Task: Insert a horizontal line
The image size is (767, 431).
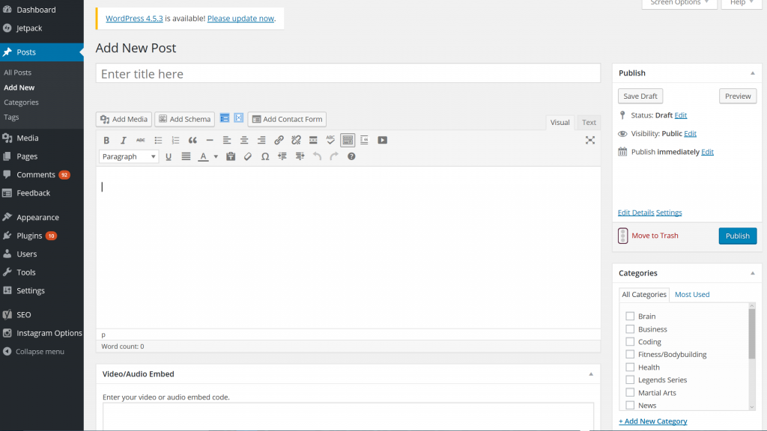Action: (x=210, y=140)
